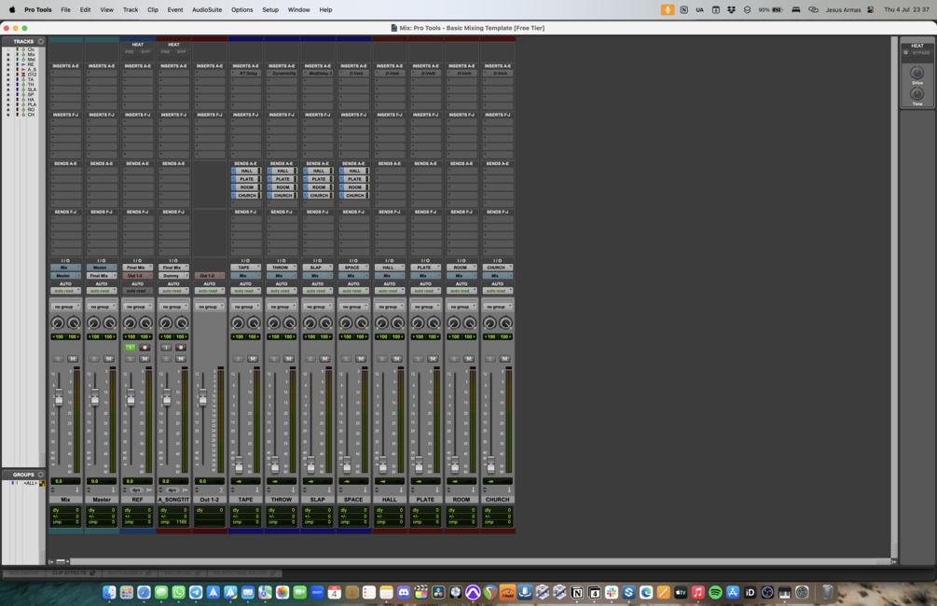
Task: Adjust Mix track volume fader
Action: click(59, 397)
